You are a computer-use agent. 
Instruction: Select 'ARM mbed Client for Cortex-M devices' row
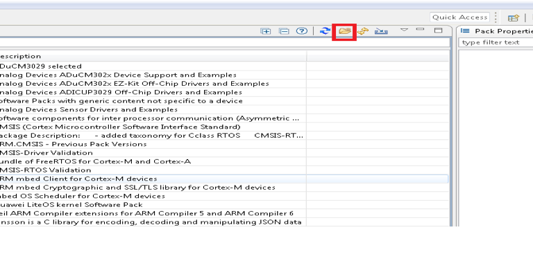pyautogui.click(x=224, y=179)
